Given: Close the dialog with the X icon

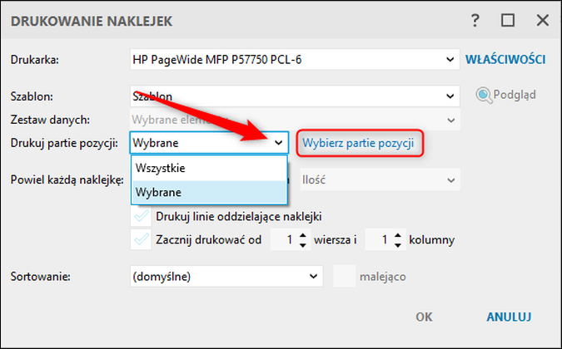Looking at the screenshot, I should tap(543, 21).
